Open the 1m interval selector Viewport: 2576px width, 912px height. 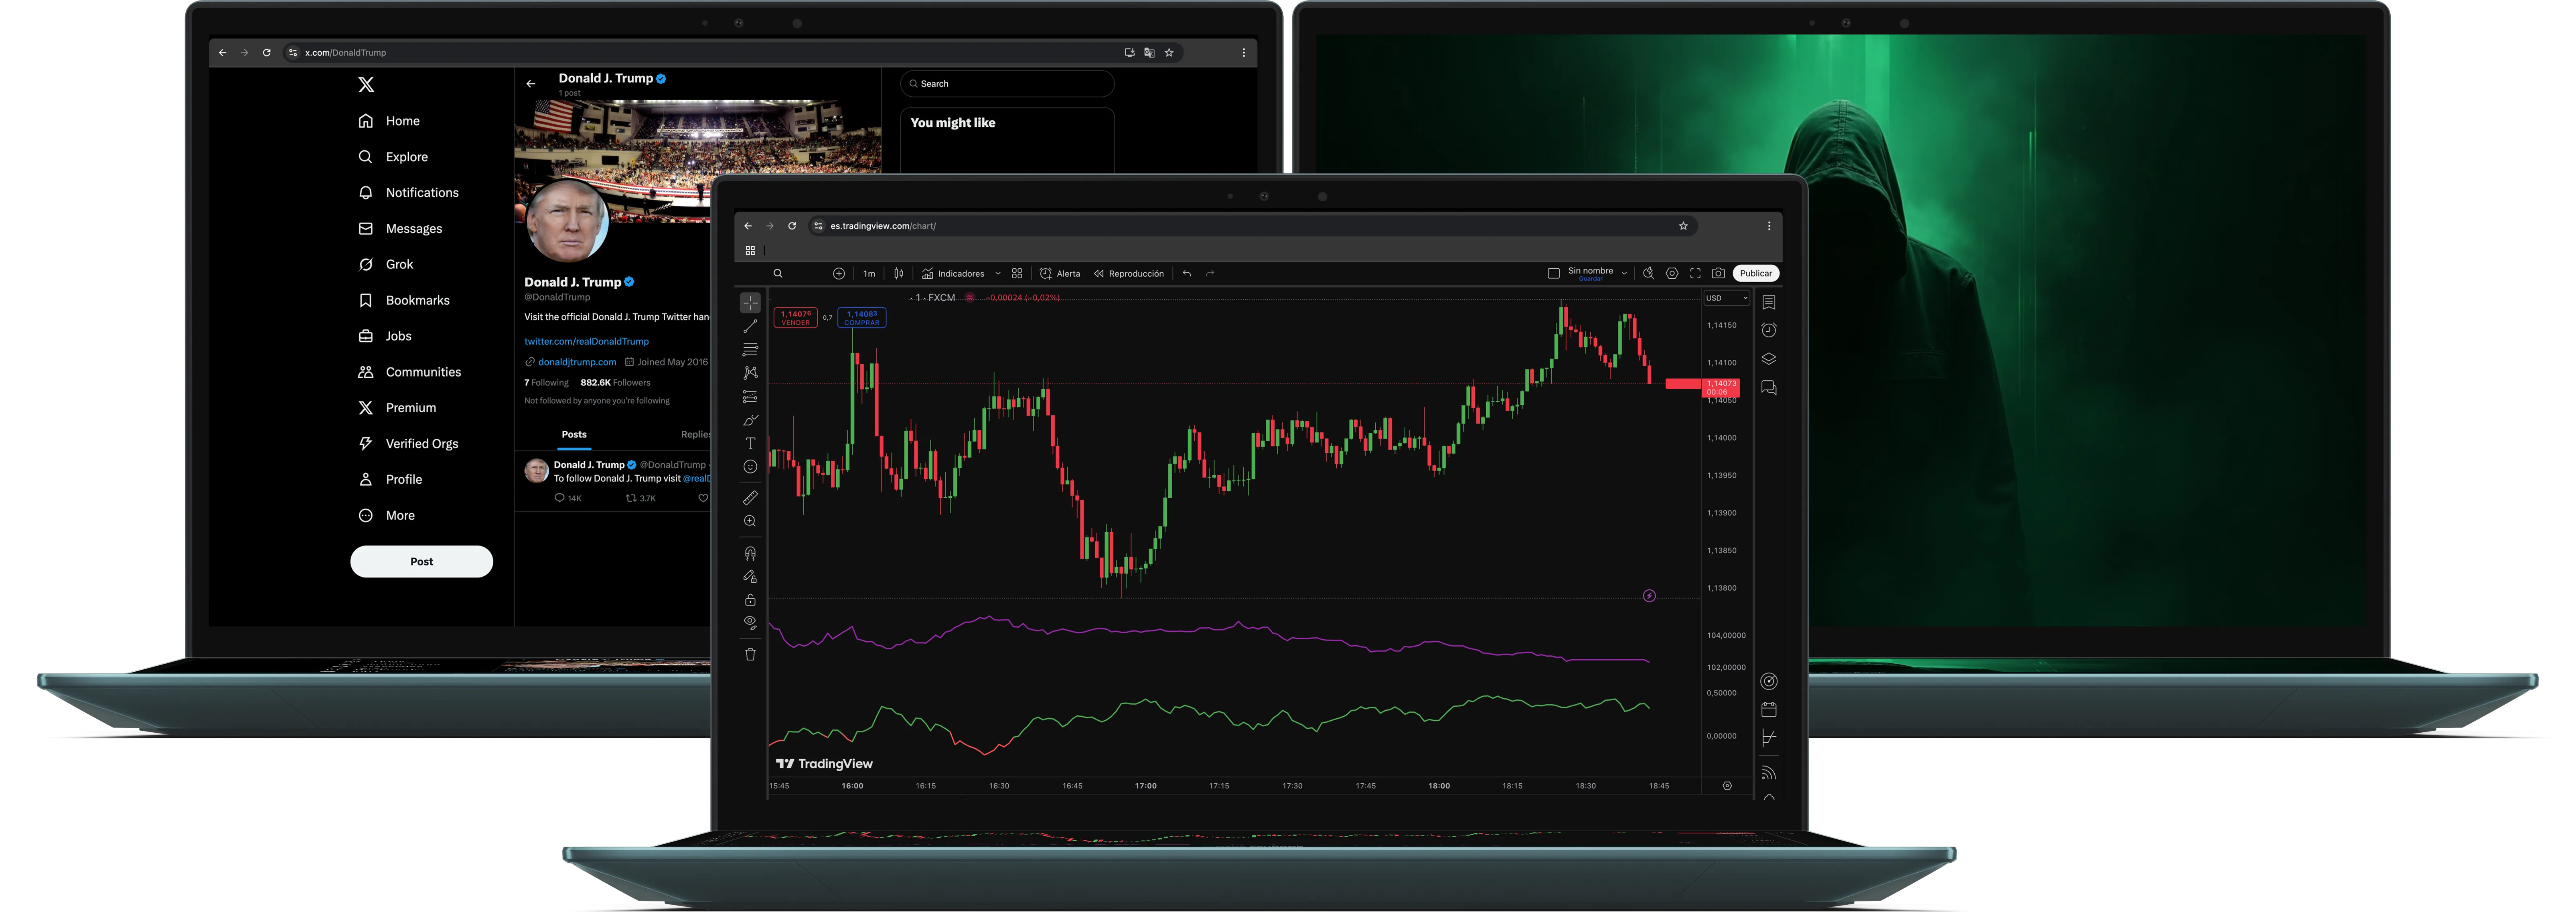tap(869, 273)
